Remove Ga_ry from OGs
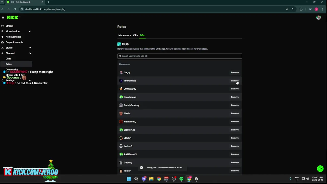The image size is (327, 184). pyautogui.click(x=235, y=72)
